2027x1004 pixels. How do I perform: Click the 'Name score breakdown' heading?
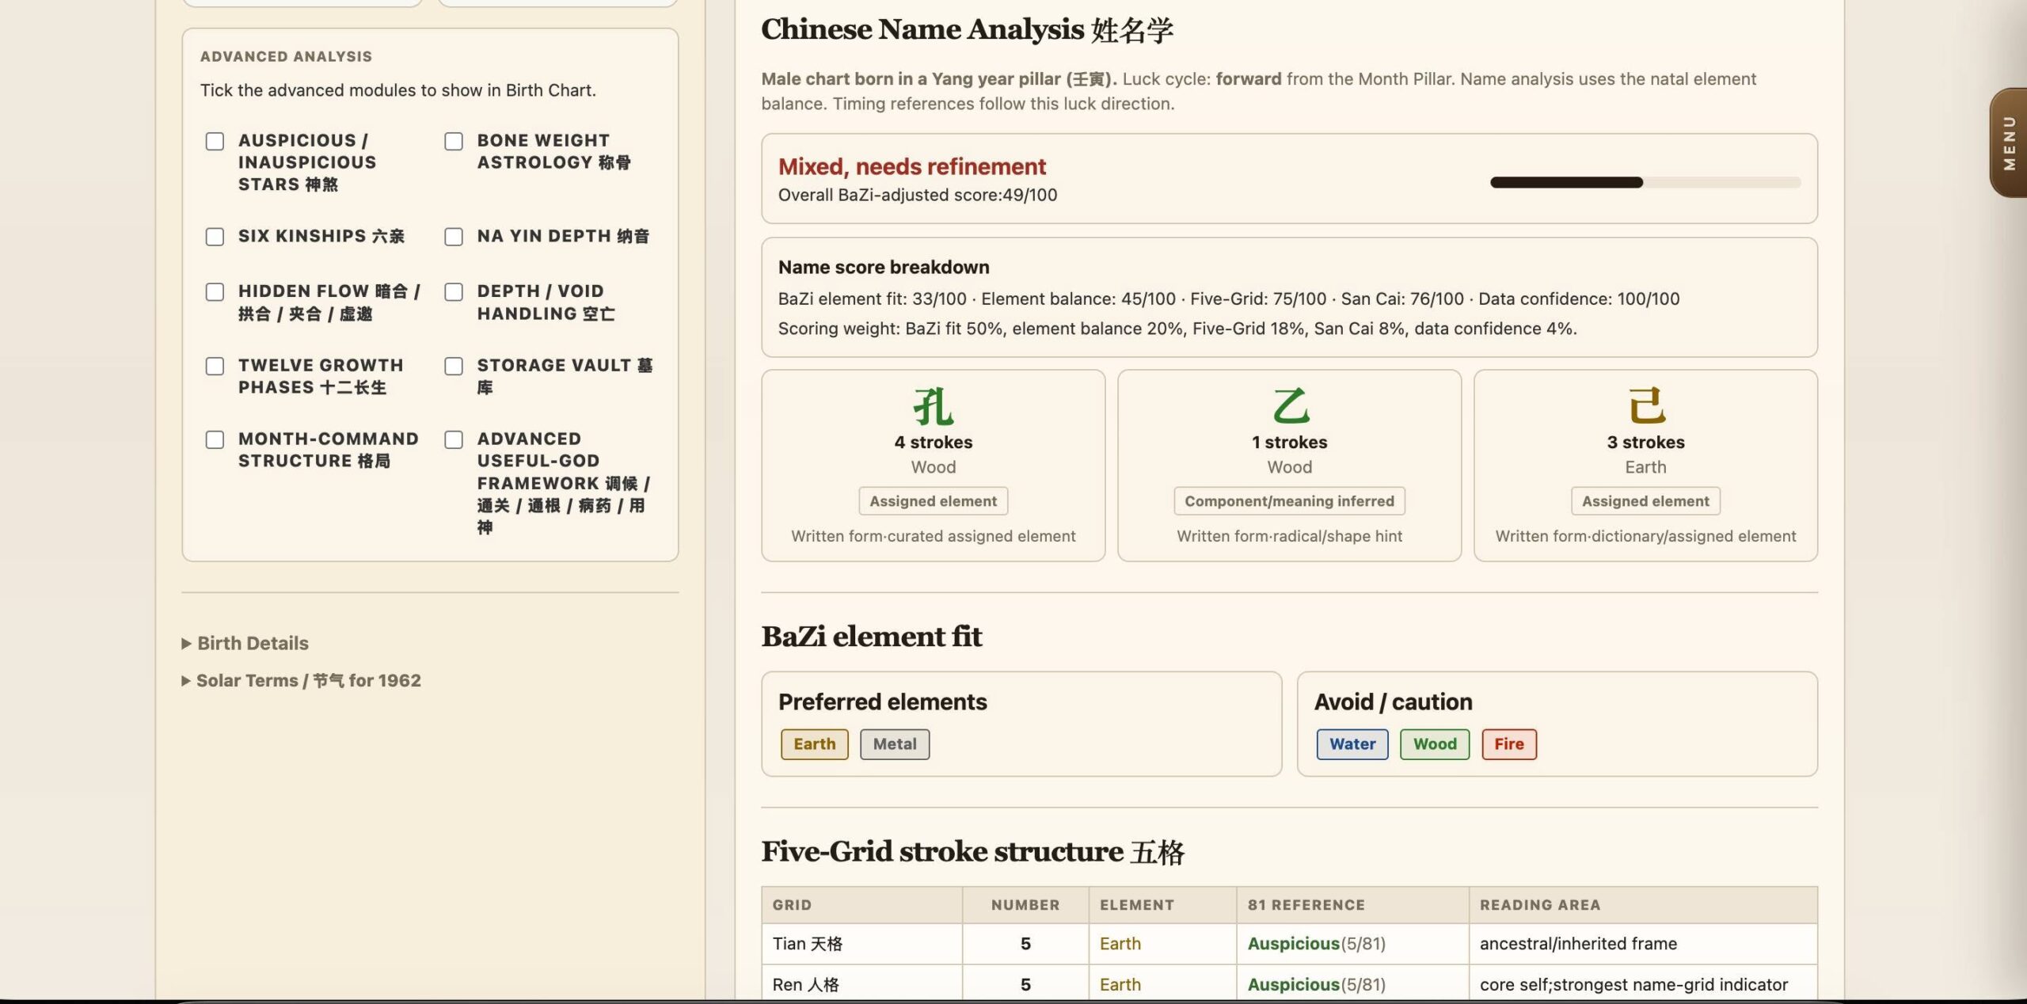tap(883, 268)
